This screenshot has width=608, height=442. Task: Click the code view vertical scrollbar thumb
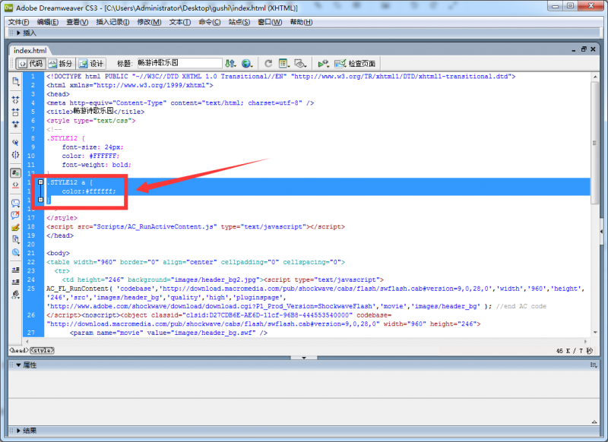[x=594, y=143]
